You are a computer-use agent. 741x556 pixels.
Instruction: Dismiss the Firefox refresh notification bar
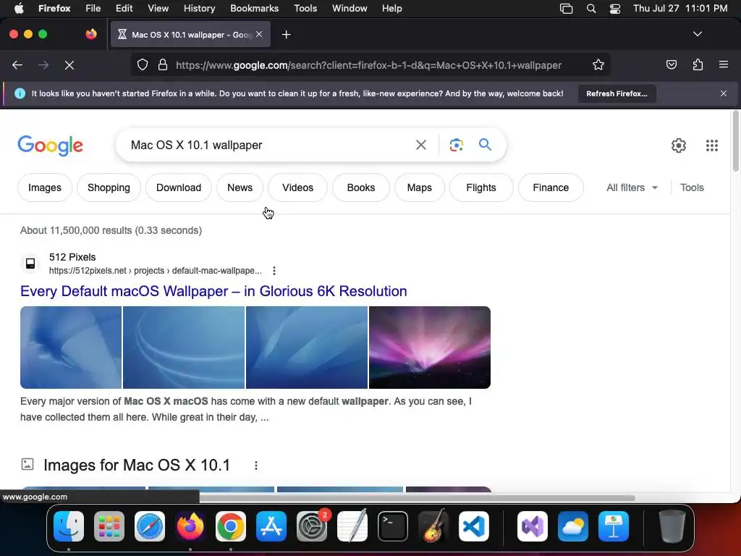(723, 93)
